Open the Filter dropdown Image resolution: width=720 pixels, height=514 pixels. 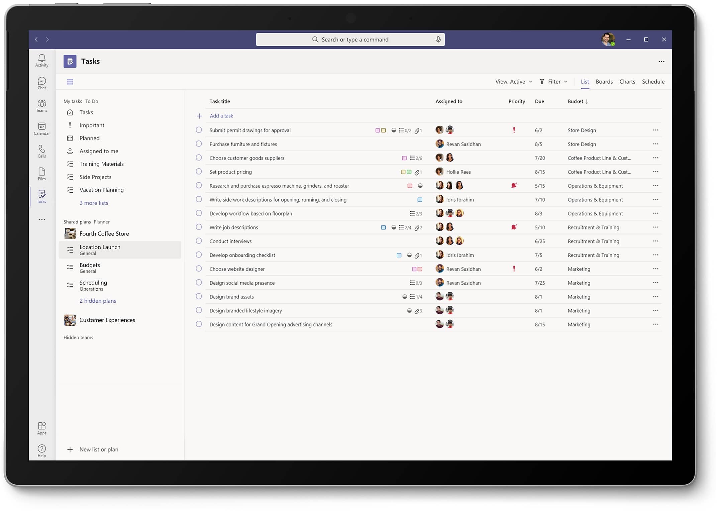click(x=553, y=82)
